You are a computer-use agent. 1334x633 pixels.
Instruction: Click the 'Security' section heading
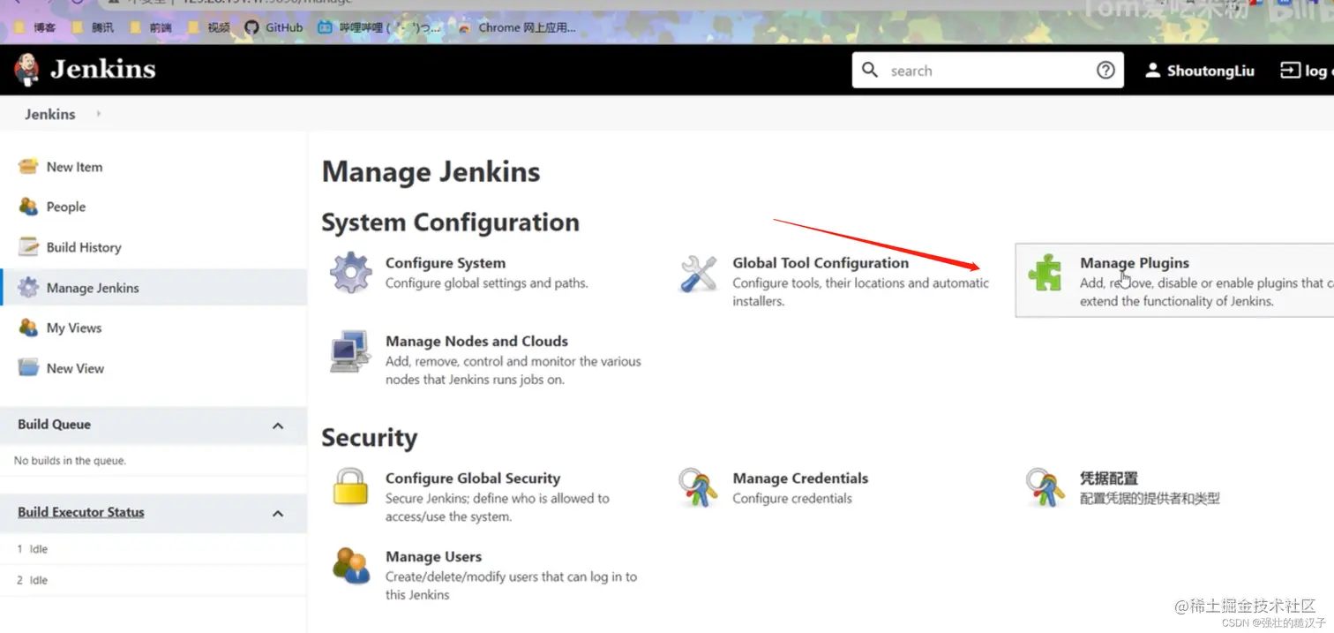[x=369, y=438]
